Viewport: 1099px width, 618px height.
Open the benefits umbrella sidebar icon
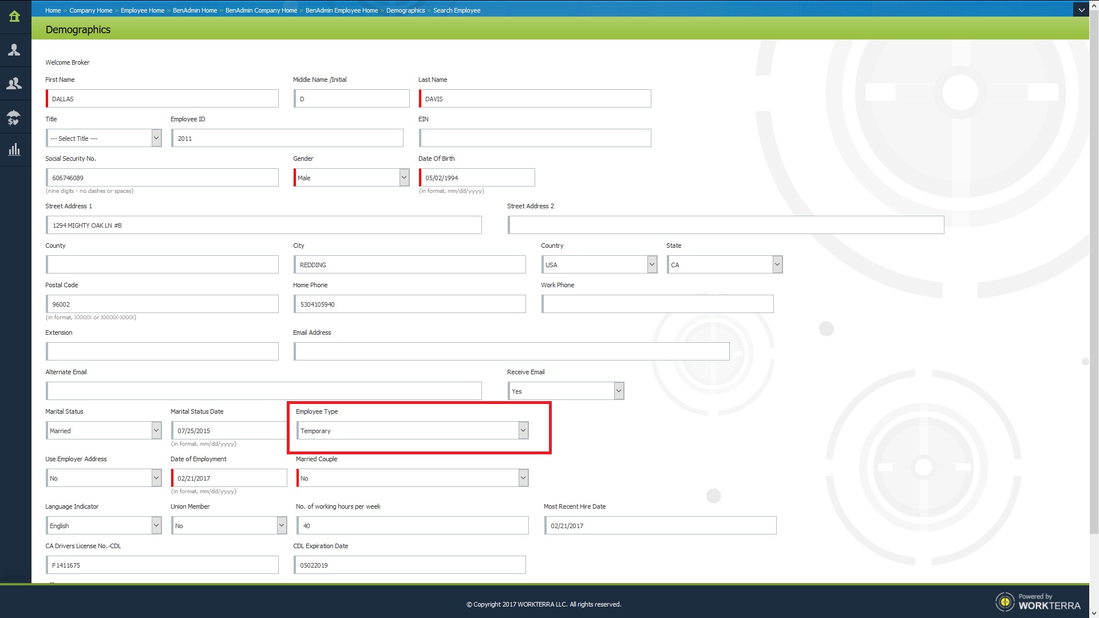(x=15, y=117)
